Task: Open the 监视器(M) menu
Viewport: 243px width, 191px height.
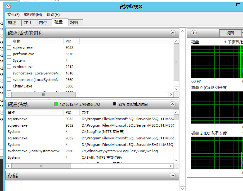Action: [33, 15]
